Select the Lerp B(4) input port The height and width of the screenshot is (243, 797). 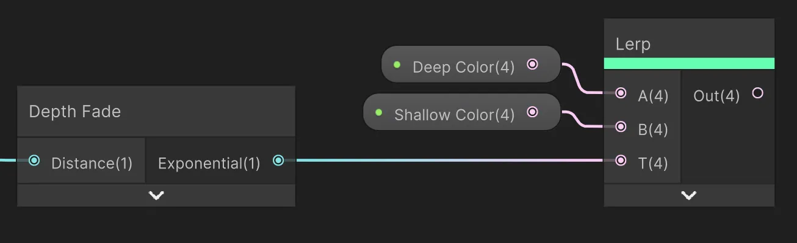(621, 127)
